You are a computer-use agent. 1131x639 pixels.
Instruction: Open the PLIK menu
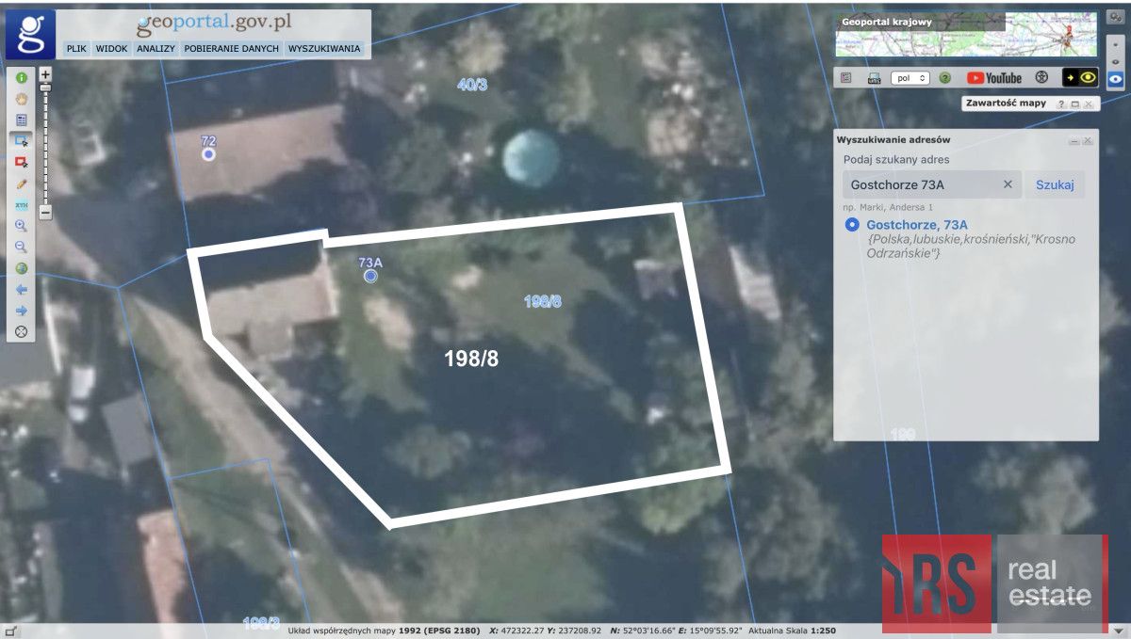76,48
